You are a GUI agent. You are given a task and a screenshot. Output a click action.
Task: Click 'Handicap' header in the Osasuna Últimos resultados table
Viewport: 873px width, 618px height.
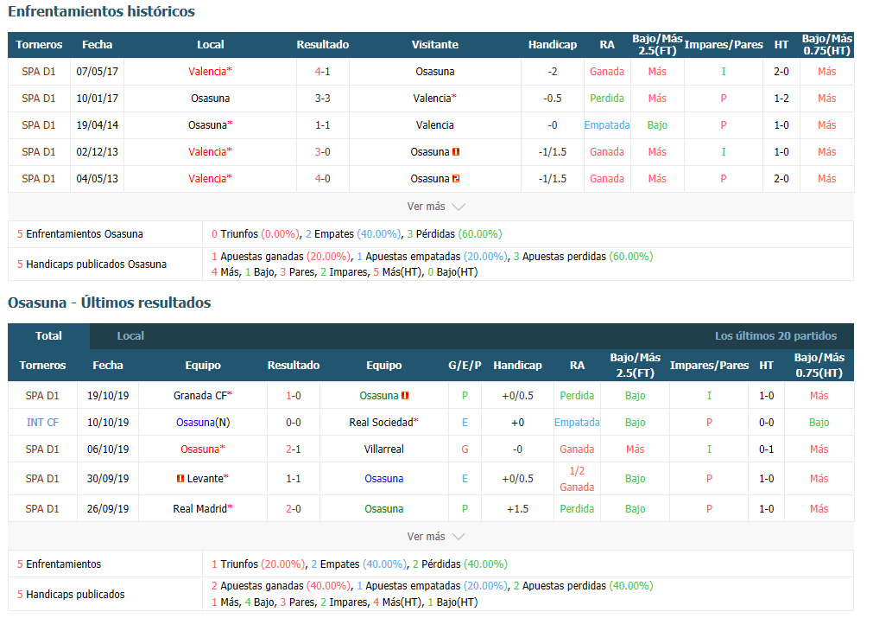(517, 365)
